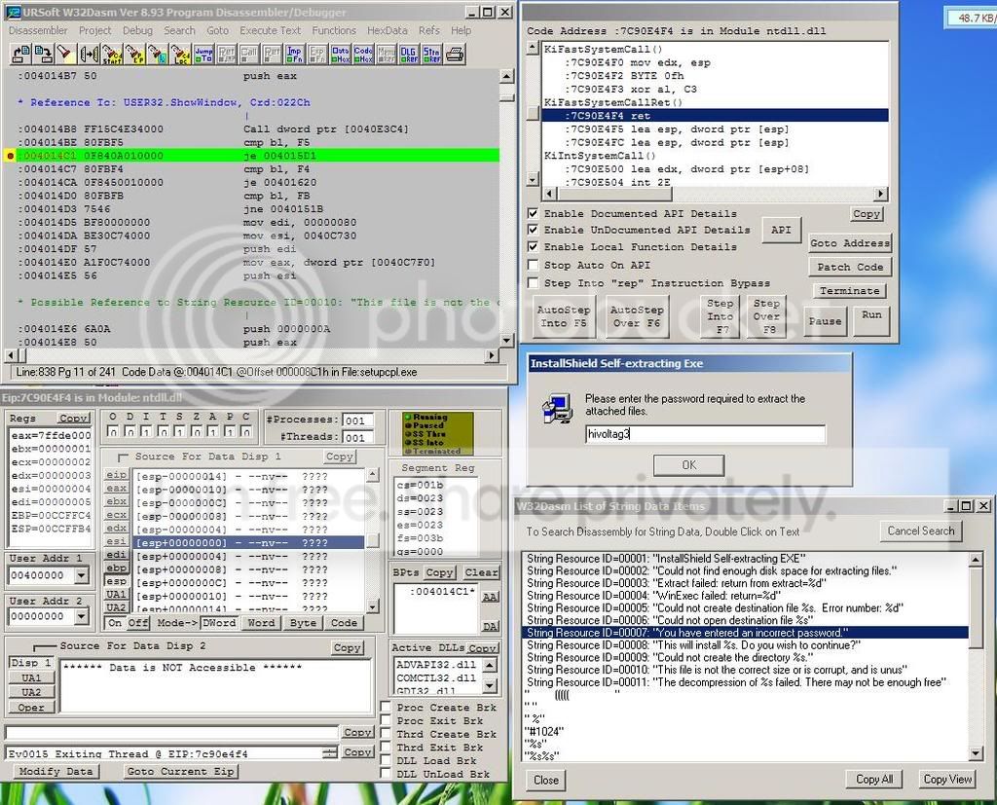The width and height of the screenshot is (997, 805).
Task: Click the Menu Ref toolbar icon
Action: click(386, 55)
